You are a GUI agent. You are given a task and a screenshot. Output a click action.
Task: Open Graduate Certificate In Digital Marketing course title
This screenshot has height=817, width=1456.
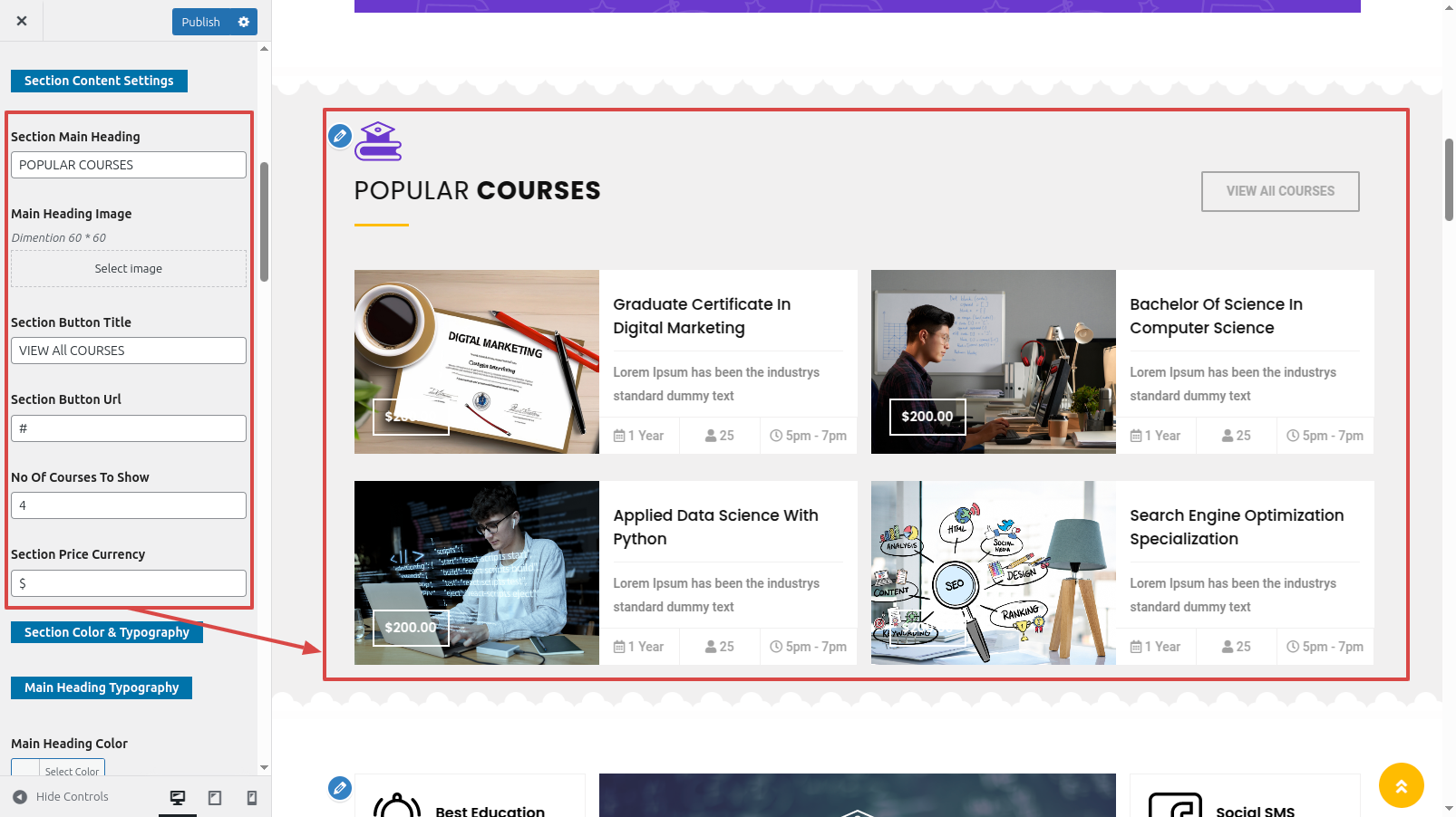pos(702,316)
